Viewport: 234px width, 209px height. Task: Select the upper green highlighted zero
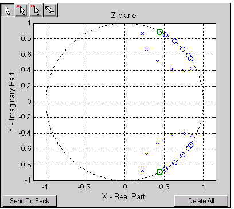tap(159, 32)
